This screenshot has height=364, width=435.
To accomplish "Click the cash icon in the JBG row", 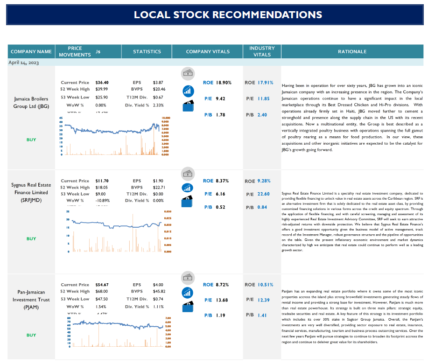I will tap(188, 74).
